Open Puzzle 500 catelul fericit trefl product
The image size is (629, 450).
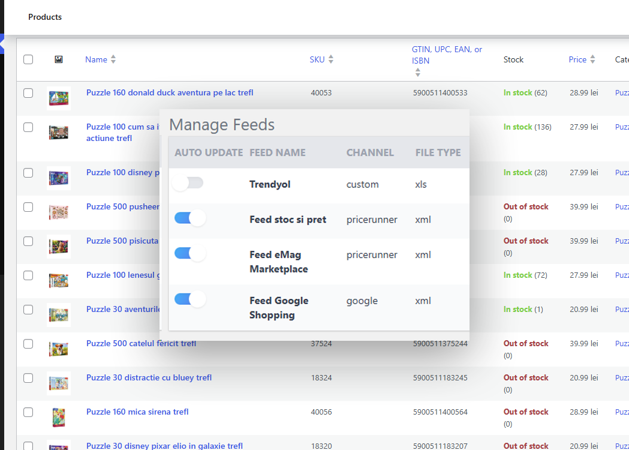141,344
